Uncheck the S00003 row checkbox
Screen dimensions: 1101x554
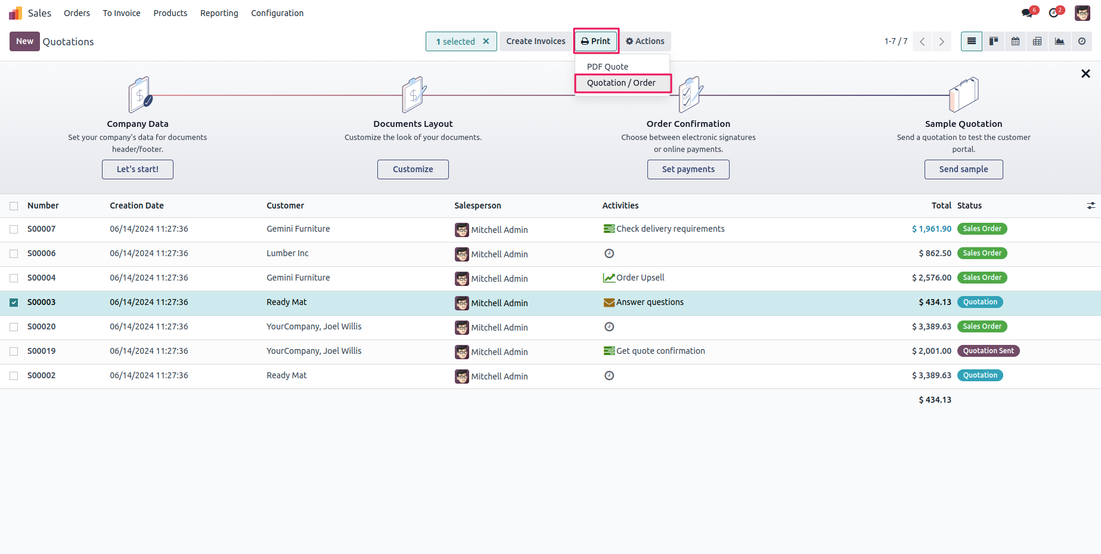(14, 303)
